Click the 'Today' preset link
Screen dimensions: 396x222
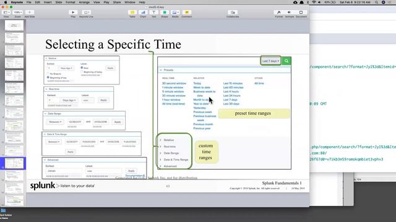pos(197,83)
